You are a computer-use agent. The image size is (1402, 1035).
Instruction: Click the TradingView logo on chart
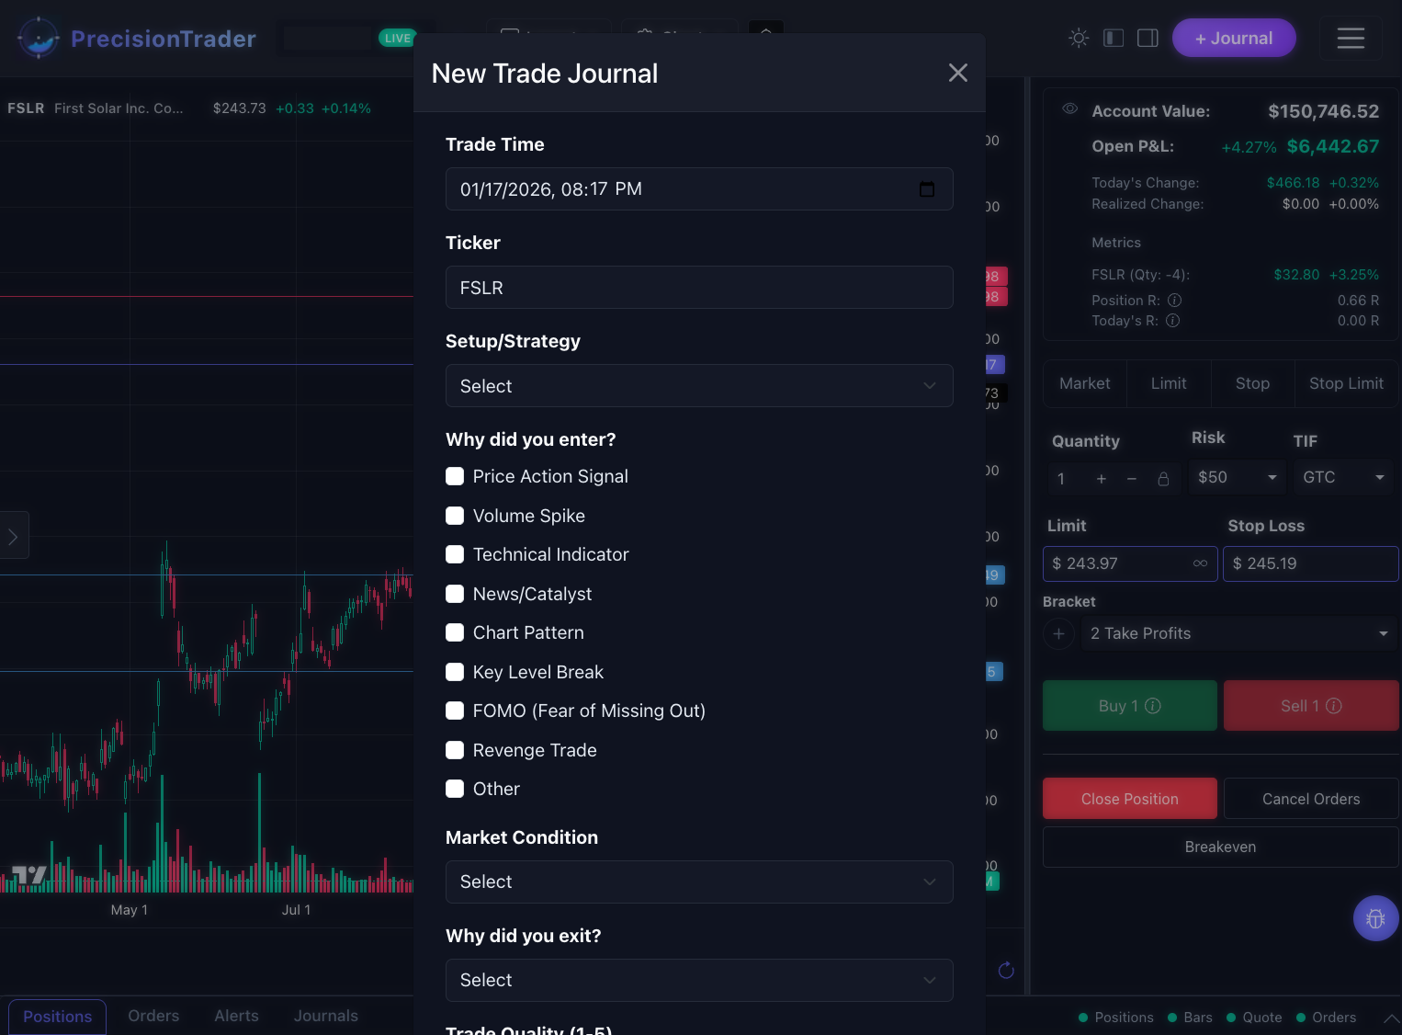pos(28,874)
